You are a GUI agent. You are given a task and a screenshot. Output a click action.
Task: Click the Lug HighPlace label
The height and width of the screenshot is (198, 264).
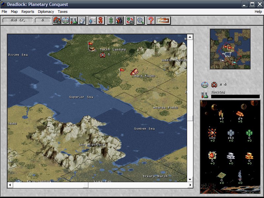[92, 145]
